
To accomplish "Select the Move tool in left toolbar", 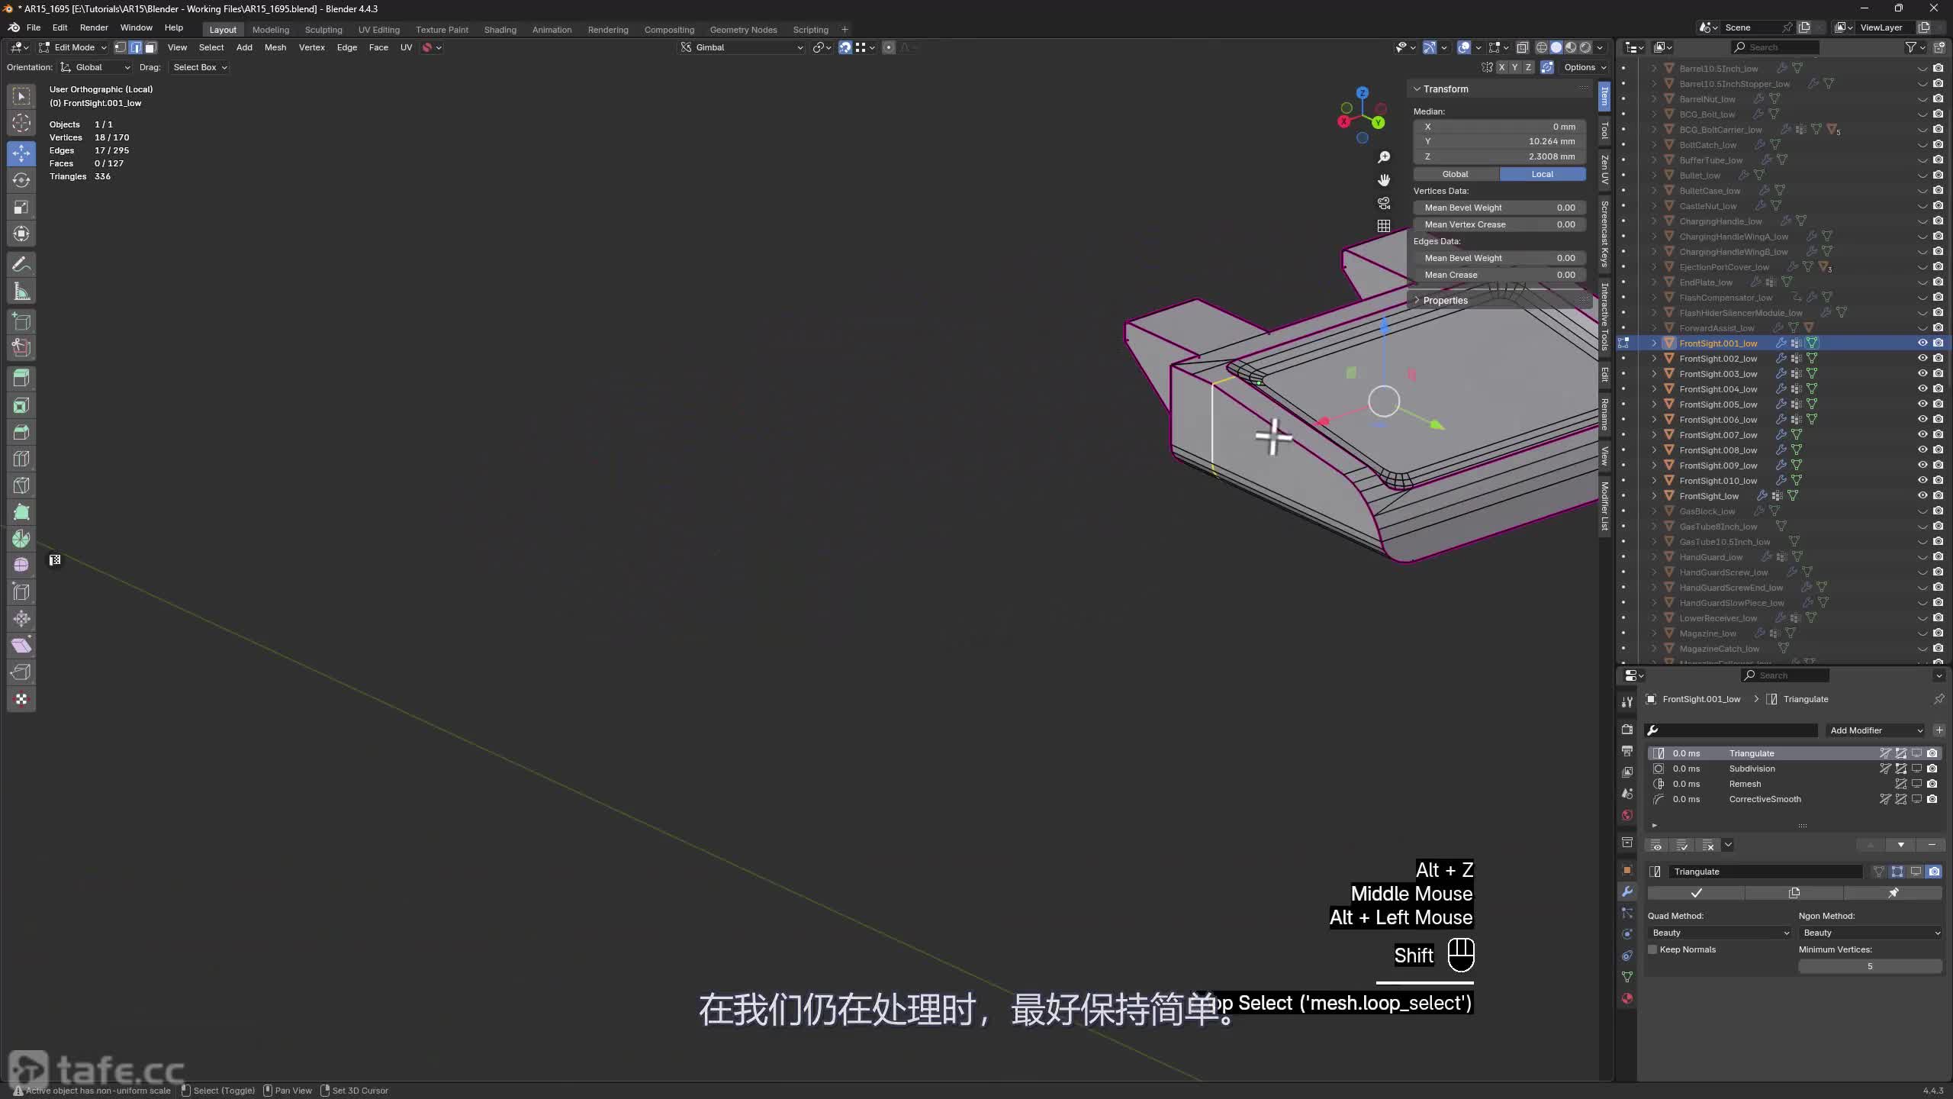I will coord(21,153).
